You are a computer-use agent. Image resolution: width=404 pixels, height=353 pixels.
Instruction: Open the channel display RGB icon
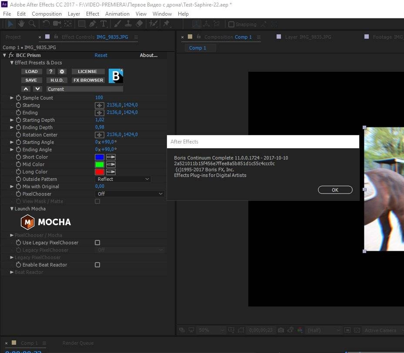tap(300, 330)
